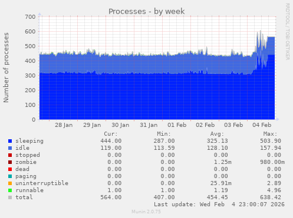
Task: Click the idle legend color swatch
Action: coord(10,148)
